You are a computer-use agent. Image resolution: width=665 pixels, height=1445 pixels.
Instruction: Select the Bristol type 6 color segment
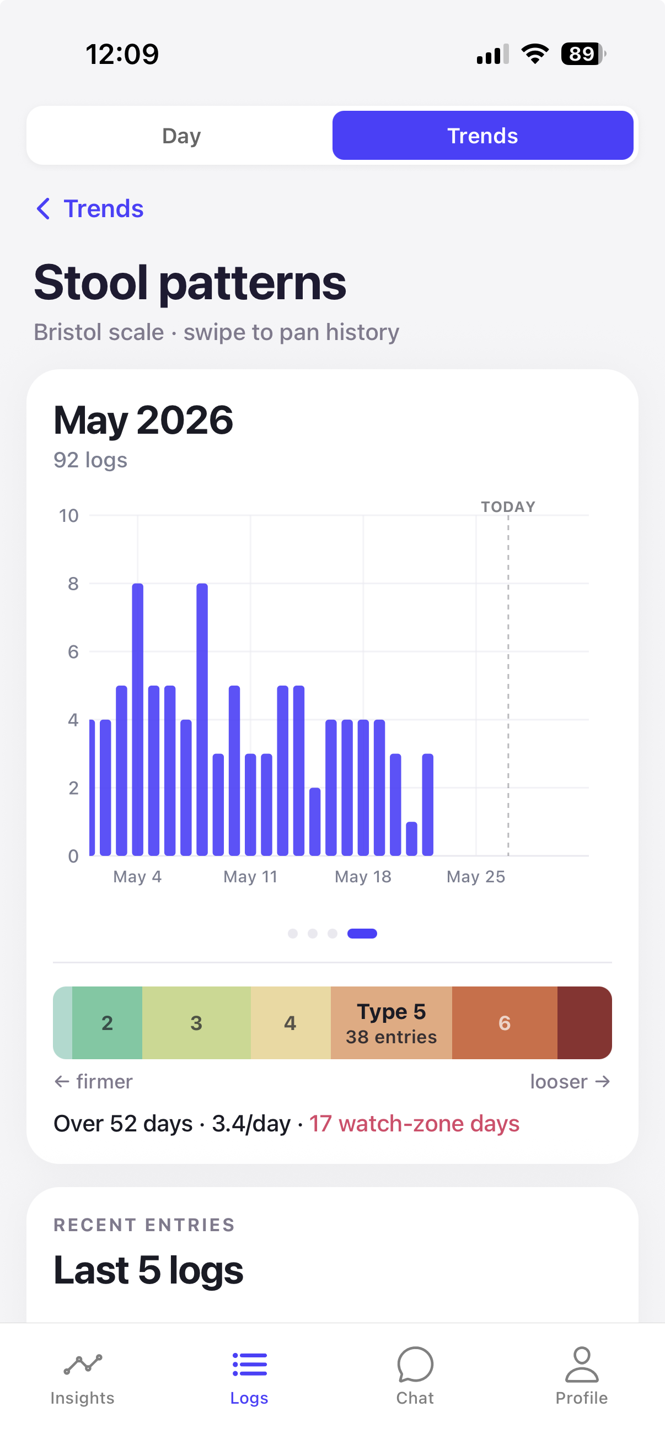pos(505,1023)
